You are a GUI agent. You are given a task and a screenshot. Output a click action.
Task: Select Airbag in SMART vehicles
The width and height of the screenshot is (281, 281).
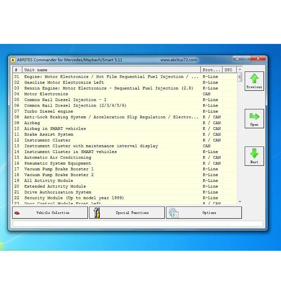(125, 129)
